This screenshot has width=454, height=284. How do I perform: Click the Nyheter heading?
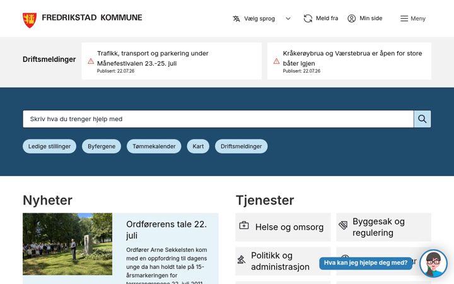tap(47, 200)
